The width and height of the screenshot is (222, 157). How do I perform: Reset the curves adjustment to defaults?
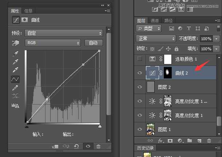pos(76,147)
